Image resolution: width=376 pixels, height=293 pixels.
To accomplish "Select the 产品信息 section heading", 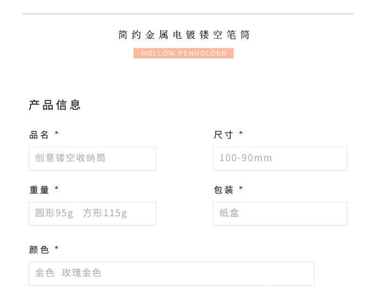I will click(55, 105).
